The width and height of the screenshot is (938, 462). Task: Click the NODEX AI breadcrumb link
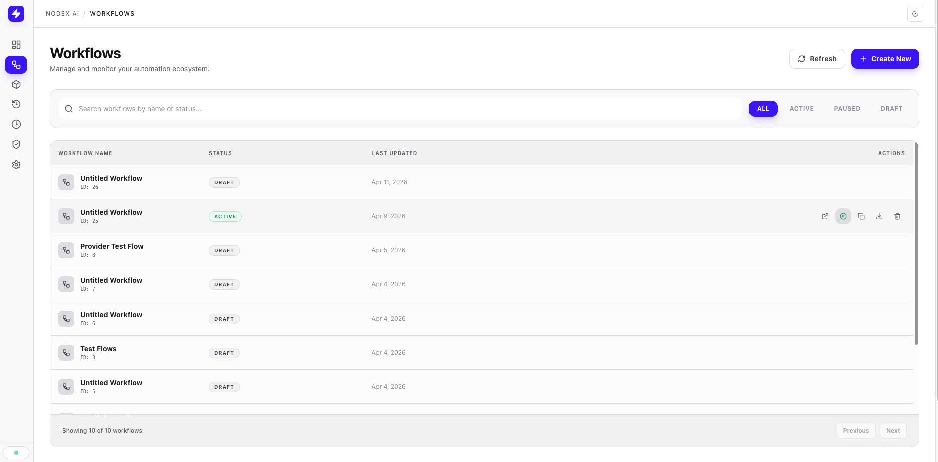click(x=62, y=14)
